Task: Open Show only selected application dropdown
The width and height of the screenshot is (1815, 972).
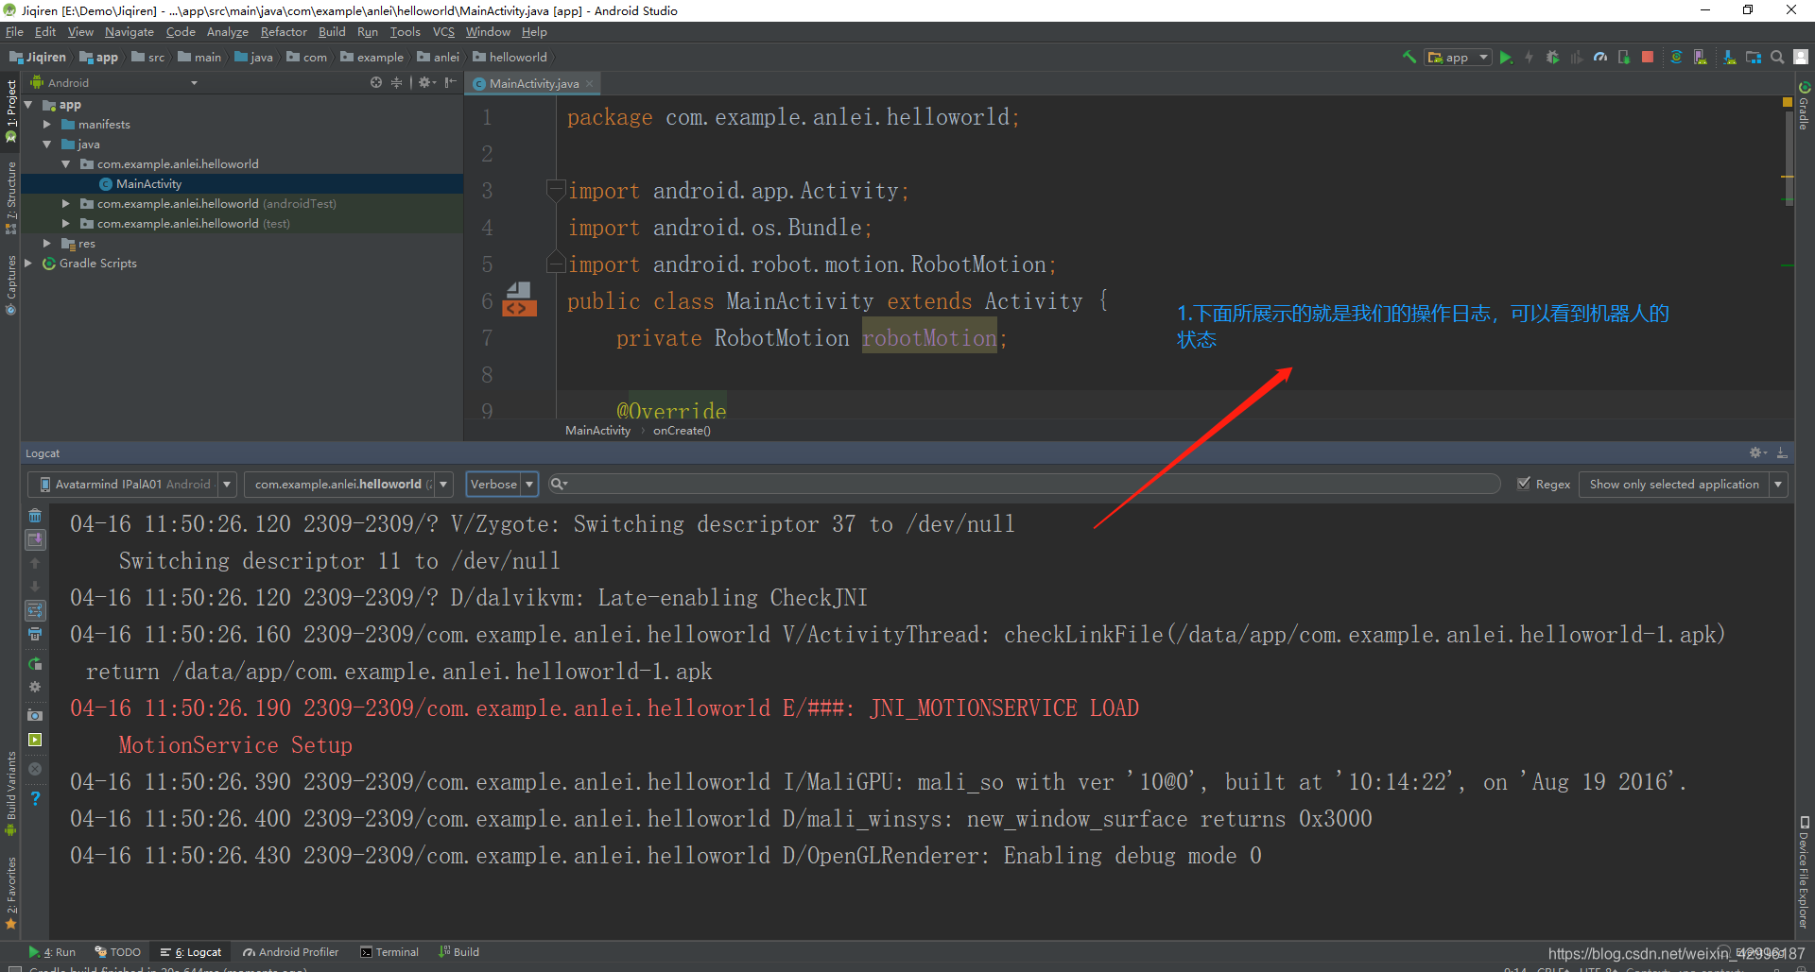Action: pos(1683,484)
